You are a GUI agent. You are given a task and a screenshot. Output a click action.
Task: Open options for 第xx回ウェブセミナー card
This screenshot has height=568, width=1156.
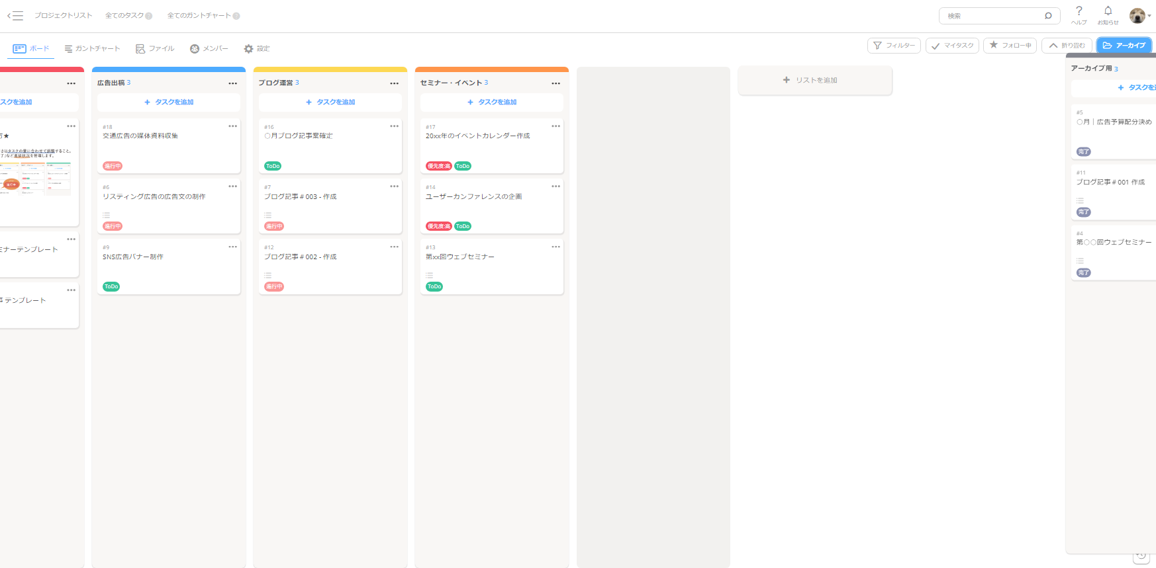(x=555, y=247)
